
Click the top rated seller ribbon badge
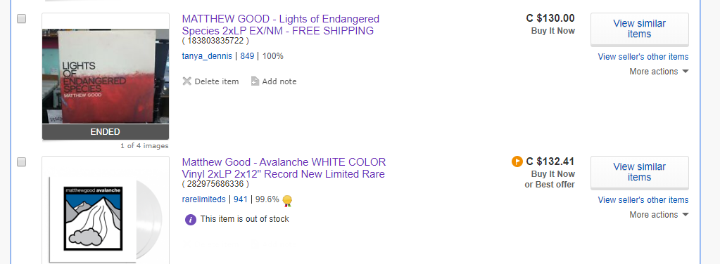point(287,200)
